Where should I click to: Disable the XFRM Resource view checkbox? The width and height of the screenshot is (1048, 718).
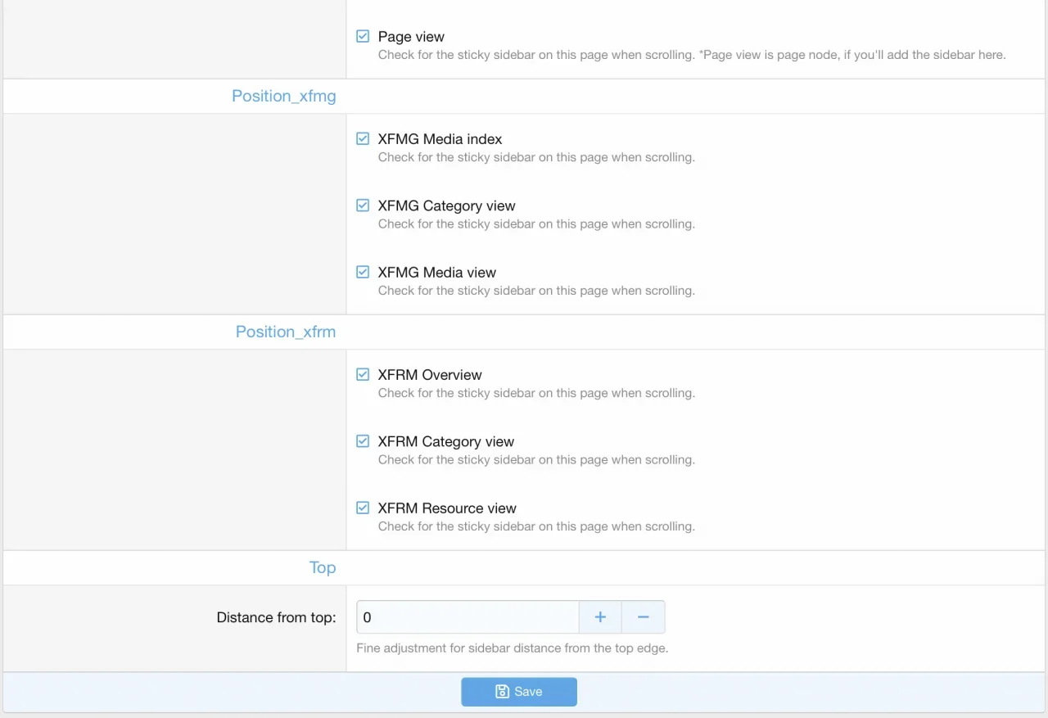363,508
